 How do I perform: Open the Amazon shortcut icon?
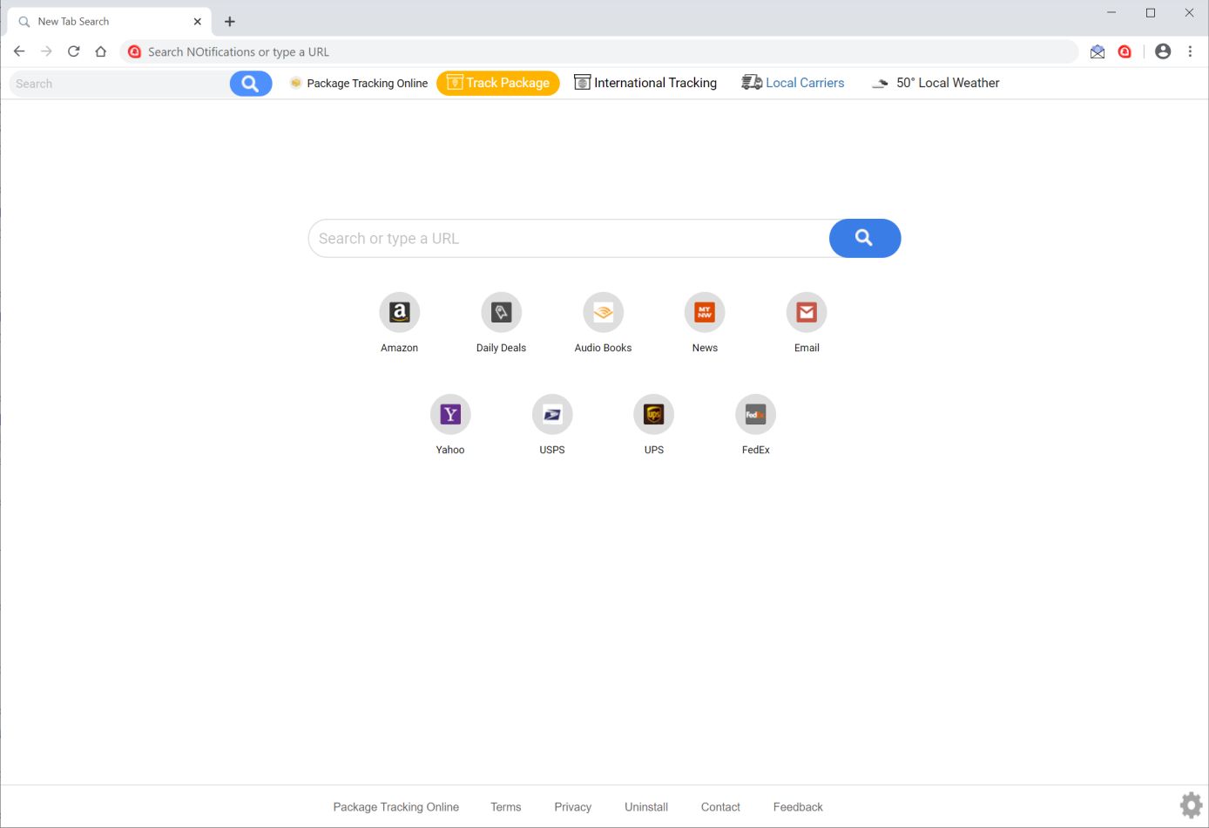point(399,312)
